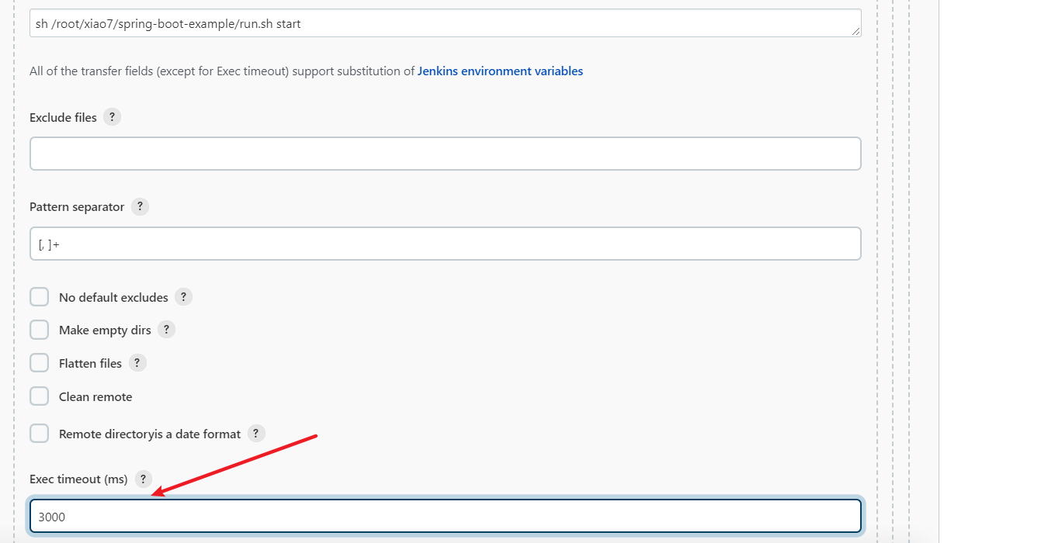Show help for No default excludes
Image resolution: width=1055 pixels, height=543 pixels.
click(183, 297)
